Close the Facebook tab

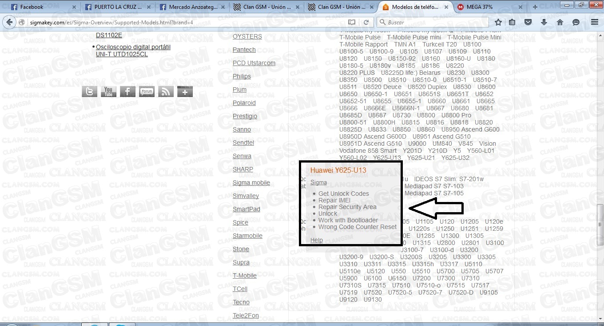click(x=74, y=7)
